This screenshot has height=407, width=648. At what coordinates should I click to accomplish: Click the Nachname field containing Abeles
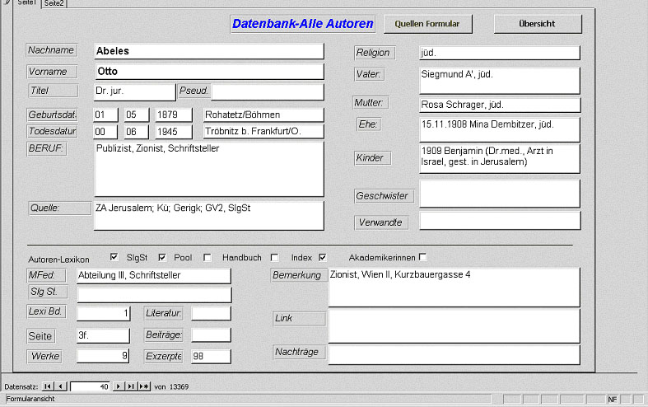208,51
